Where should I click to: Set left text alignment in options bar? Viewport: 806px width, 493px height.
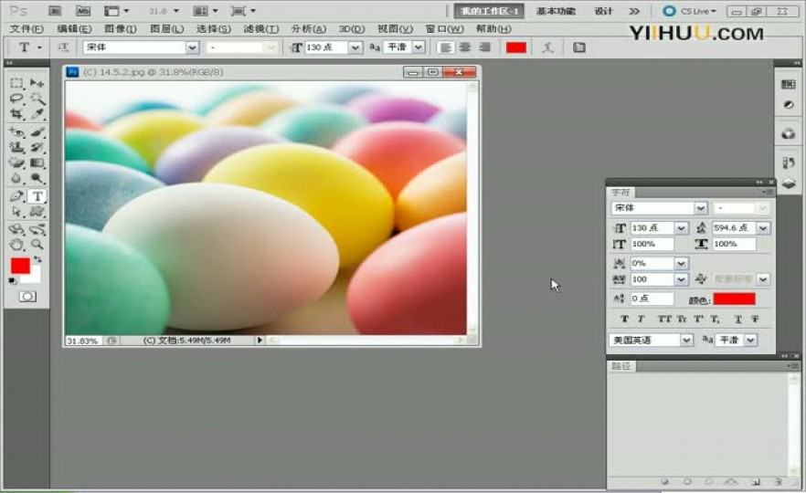click(x=446, y=47)
